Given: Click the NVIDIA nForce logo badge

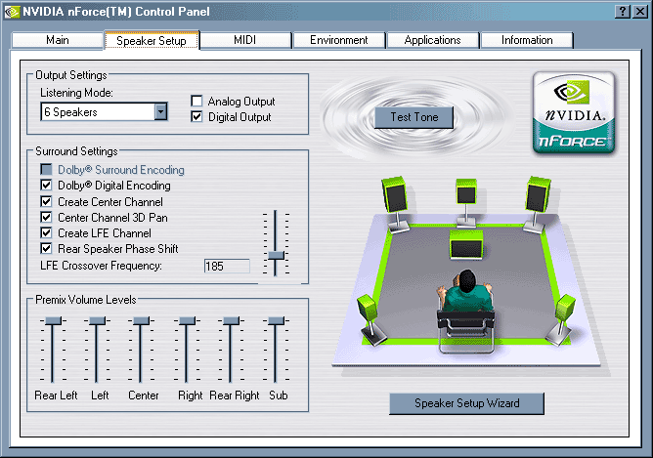Looking at the screenshot, I should click(574, 112).
